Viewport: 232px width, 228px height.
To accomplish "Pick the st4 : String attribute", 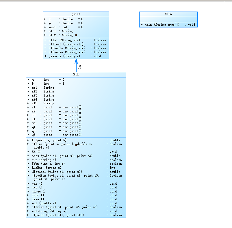I will click(41, 99).
